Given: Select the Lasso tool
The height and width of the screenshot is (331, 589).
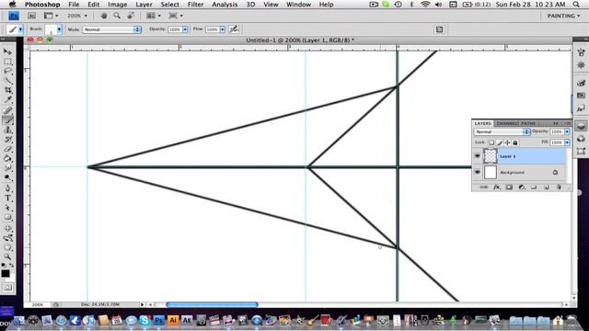Looking at the screenshot, I should 7,71.
